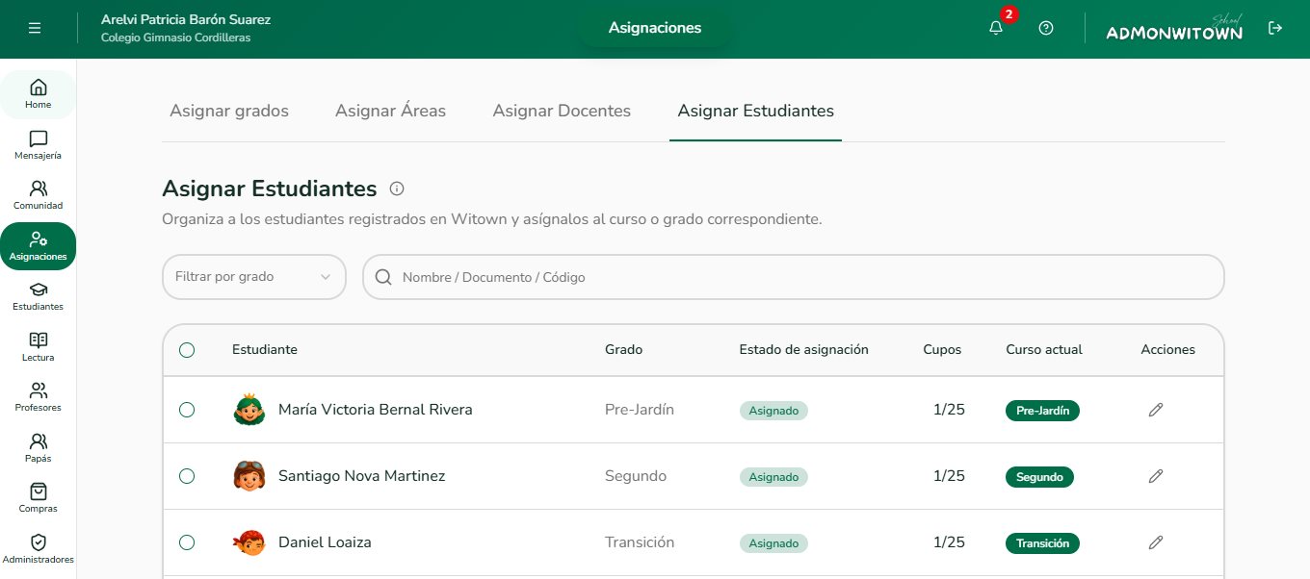Viewport: 1310px width, 579px height.
Task: Open the notifications bell icon
Action: pos(996,28)
